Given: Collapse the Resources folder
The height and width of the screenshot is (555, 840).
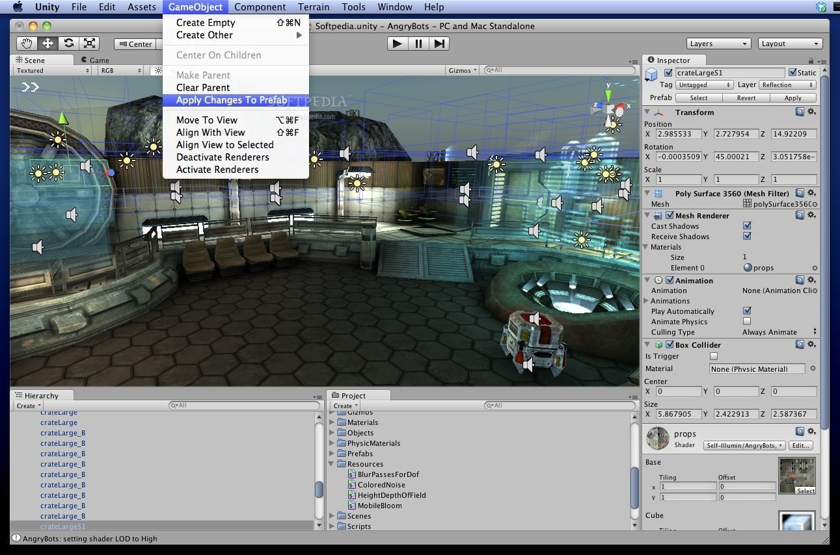Looking at the screenshot, I should click(332, 464).
